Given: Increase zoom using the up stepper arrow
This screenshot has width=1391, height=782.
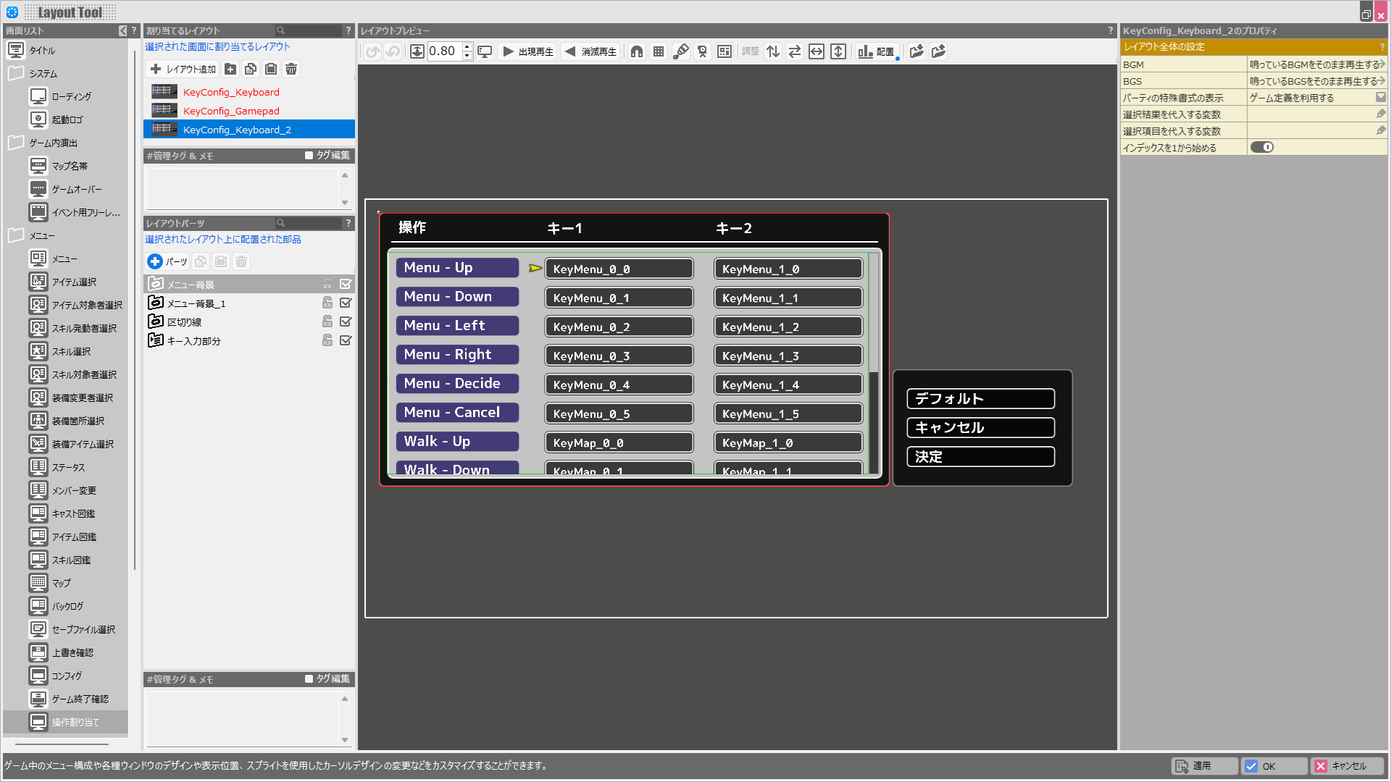Looking at the screenshot, I should [467, 47].
